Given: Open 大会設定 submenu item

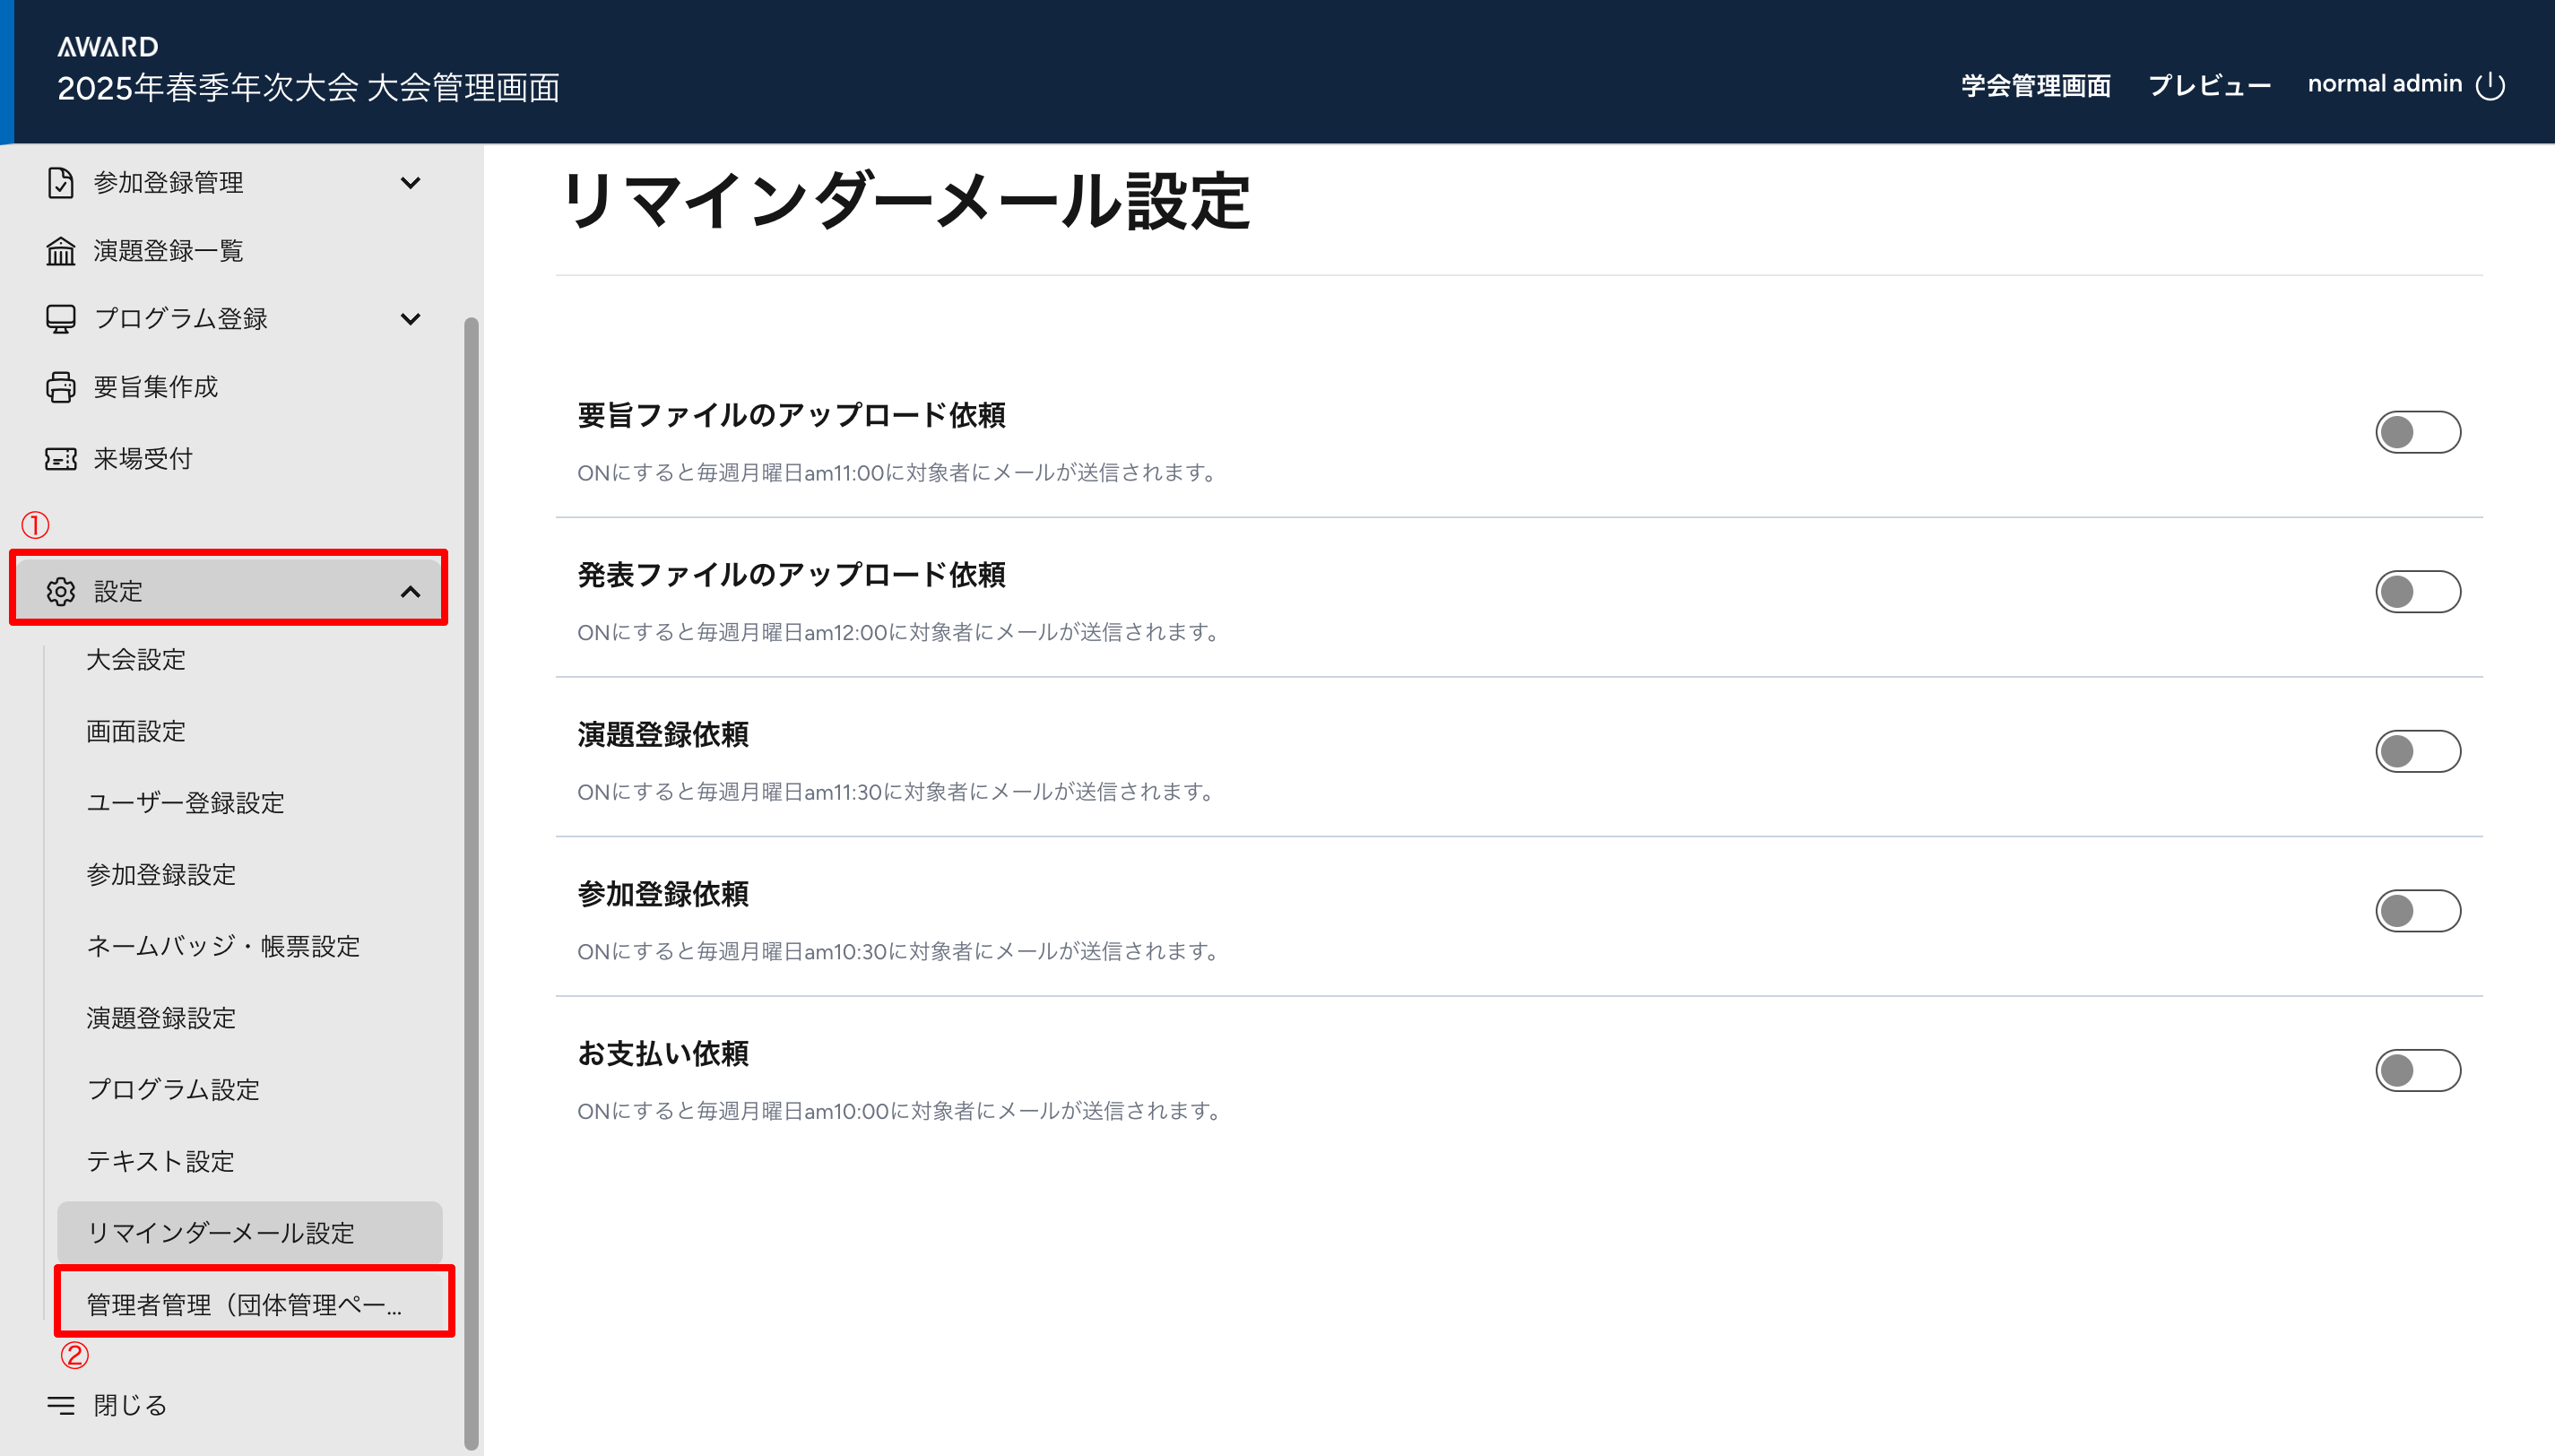Looking at the screenshot, I should point(136,660).
